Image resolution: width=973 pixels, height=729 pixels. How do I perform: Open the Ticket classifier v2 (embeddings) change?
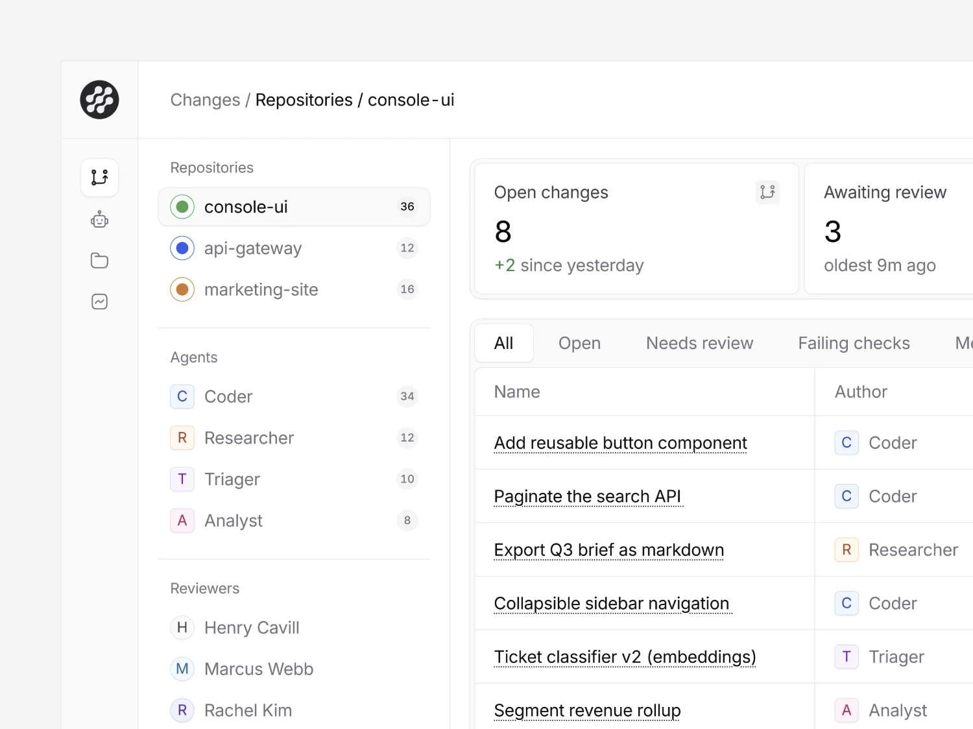625,657
